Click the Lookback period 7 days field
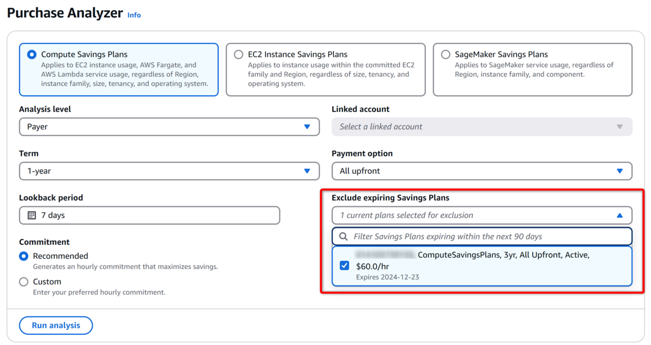This screenshot has height=345, width=651. [149, 216]
